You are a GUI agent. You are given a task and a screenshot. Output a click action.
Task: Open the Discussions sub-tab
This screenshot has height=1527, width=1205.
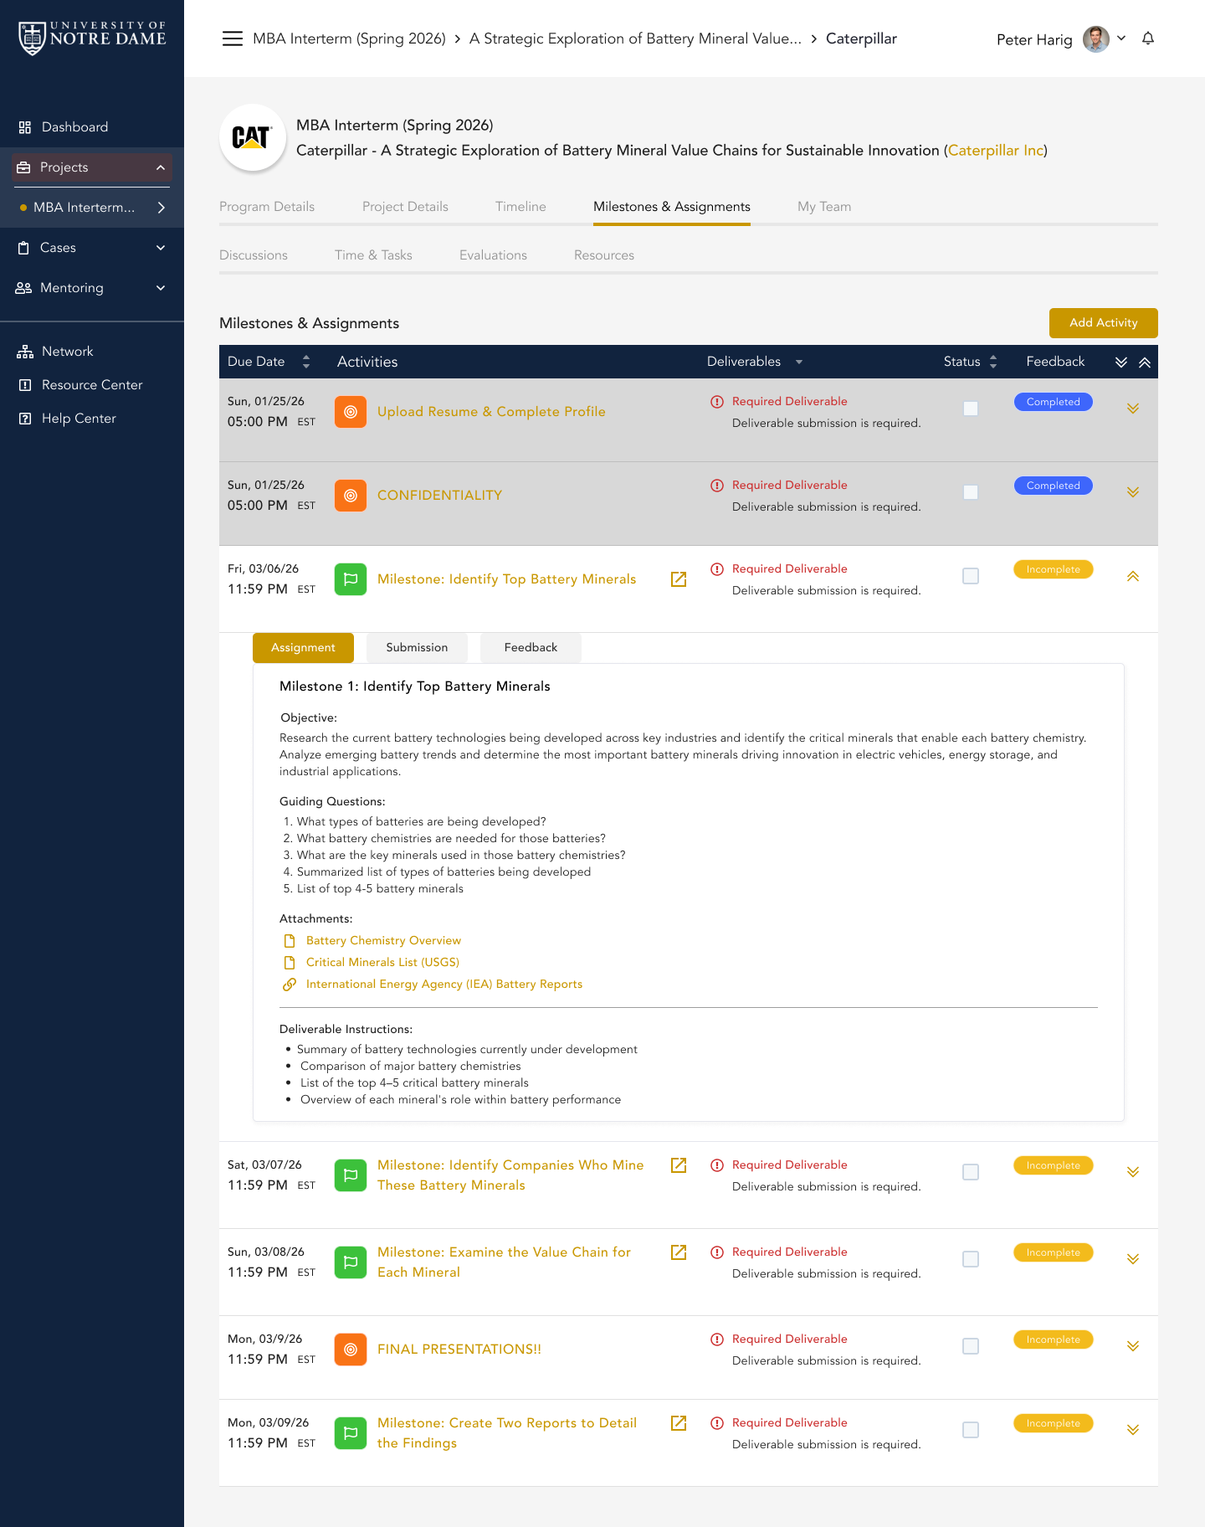click(254, 255)
